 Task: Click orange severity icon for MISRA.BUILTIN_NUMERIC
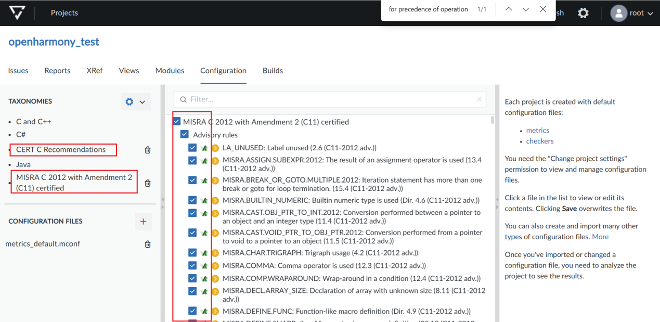tap(215, 200)
